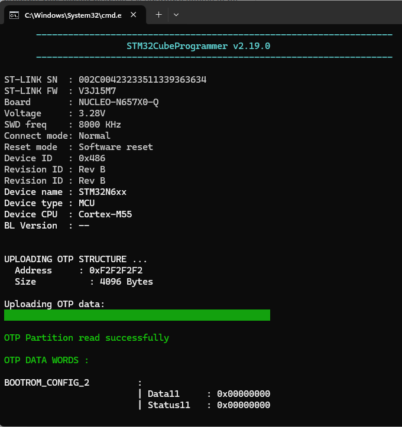402x427 pixels.
Task: Click the Connect mode value Normal
Action: tap(95, 136)
